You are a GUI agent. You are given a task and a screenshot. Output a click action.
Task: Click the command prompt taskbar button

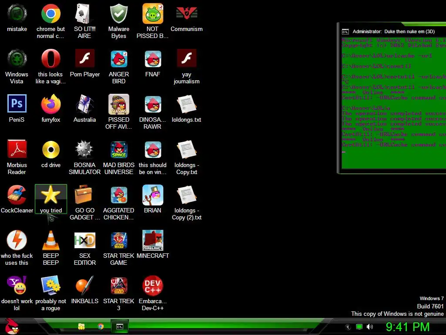pos(120,326)
